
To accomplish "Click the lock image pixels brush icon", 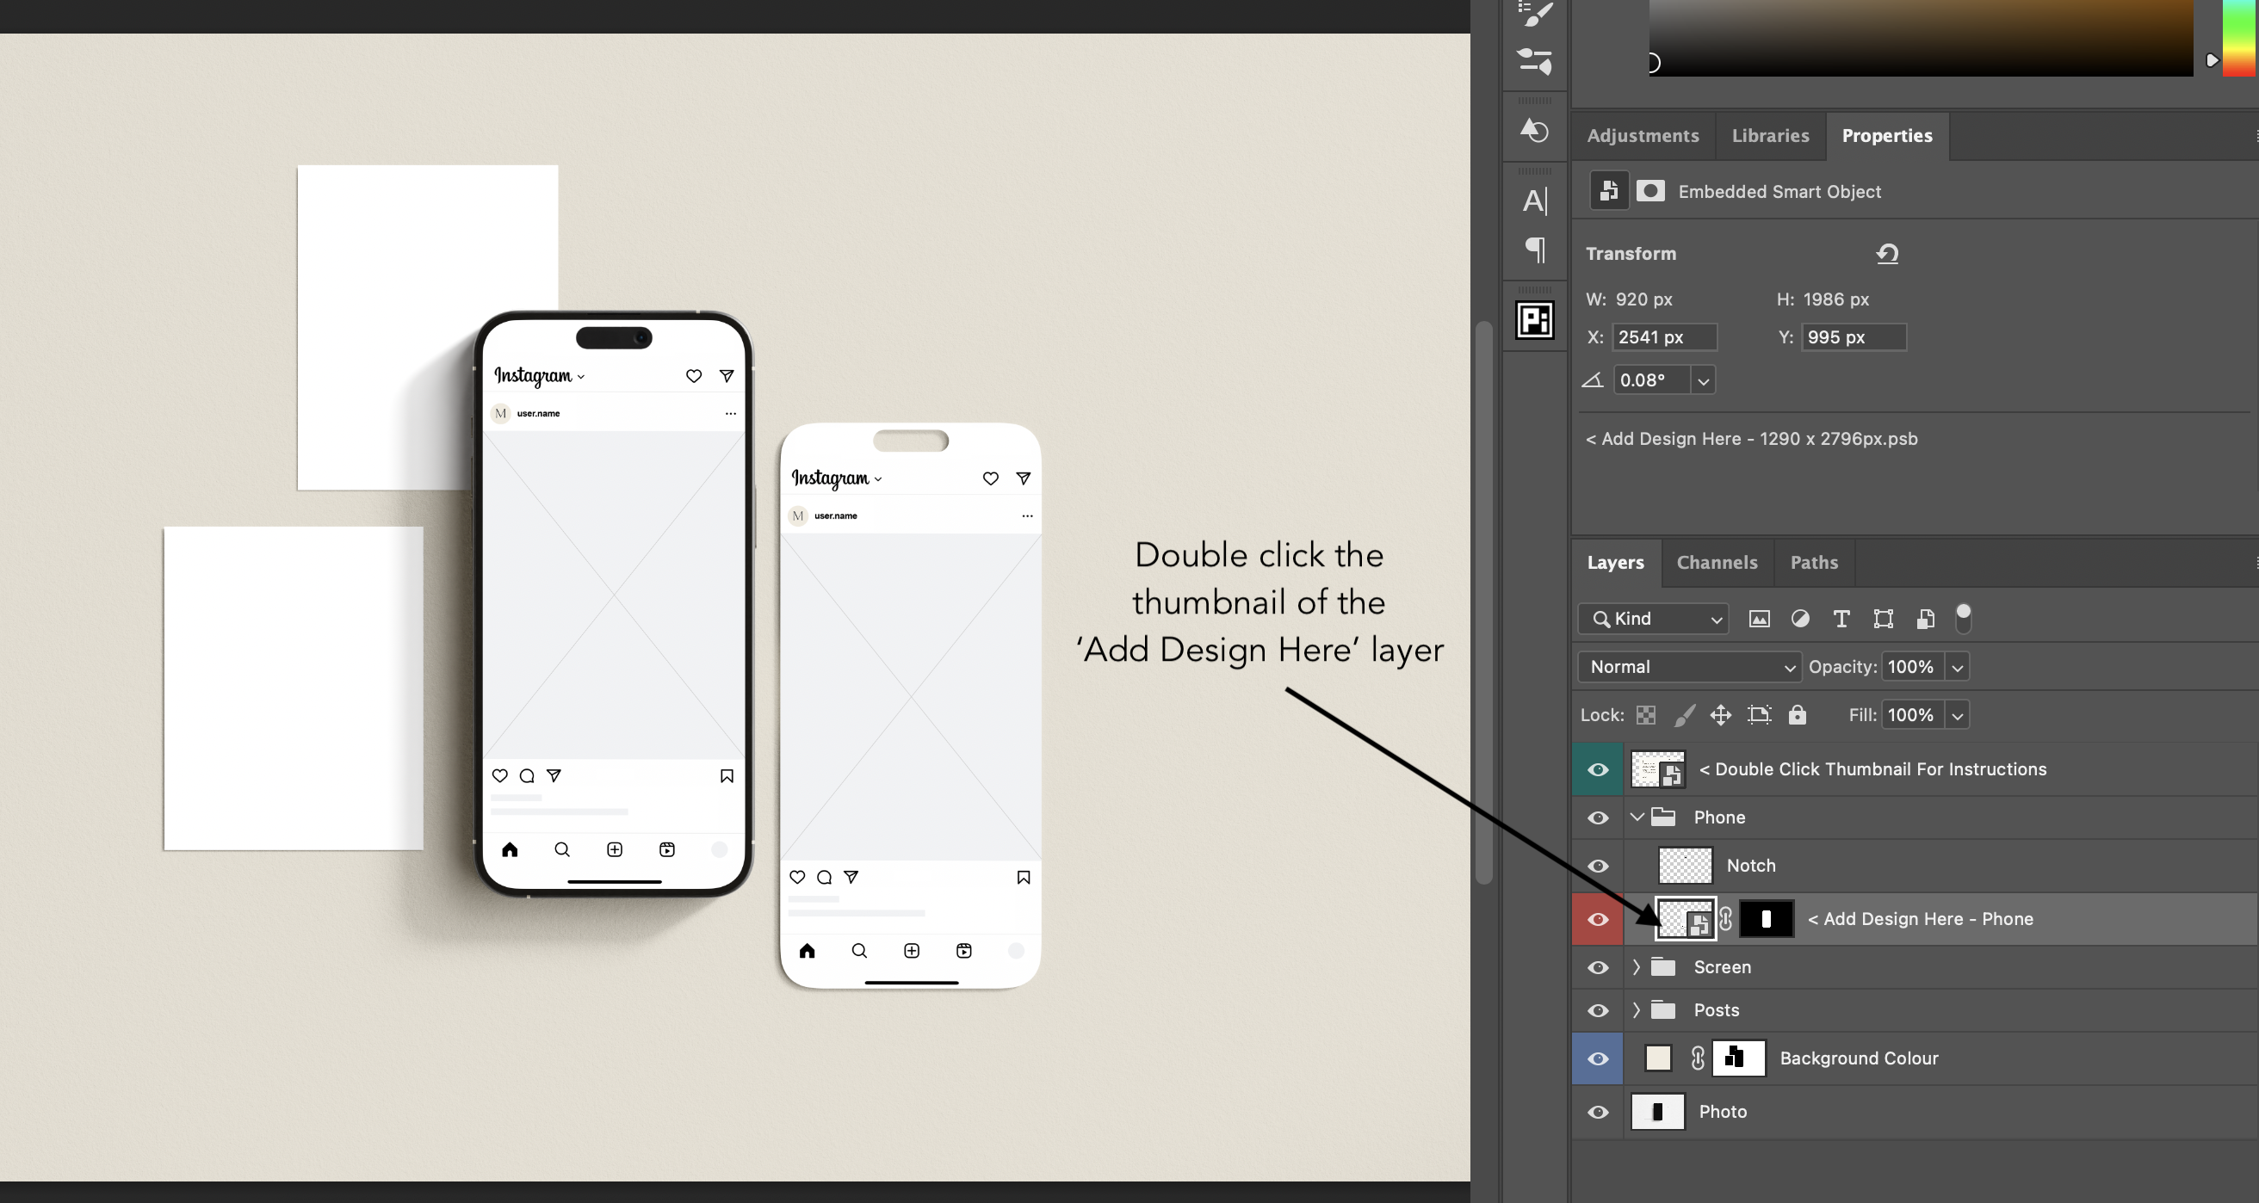I will (1683, 715).
